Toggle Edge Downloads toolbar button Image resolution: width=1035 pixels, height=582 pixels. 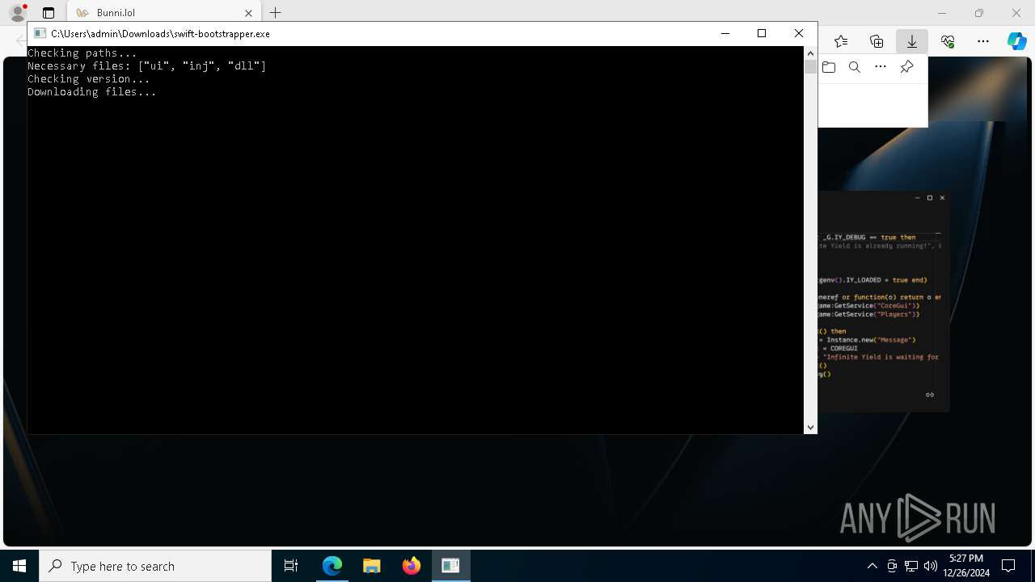click(x=912, y=41)
